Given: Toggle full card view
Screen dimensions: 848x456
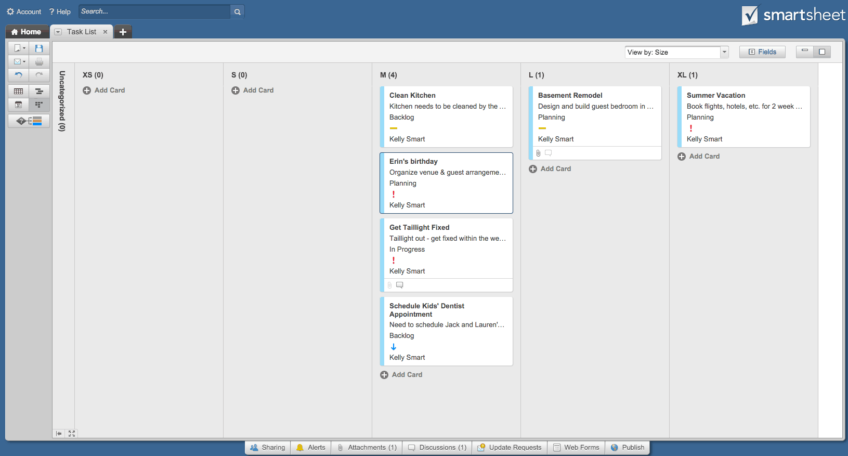Looking at the screenshot, I should 822,52.
